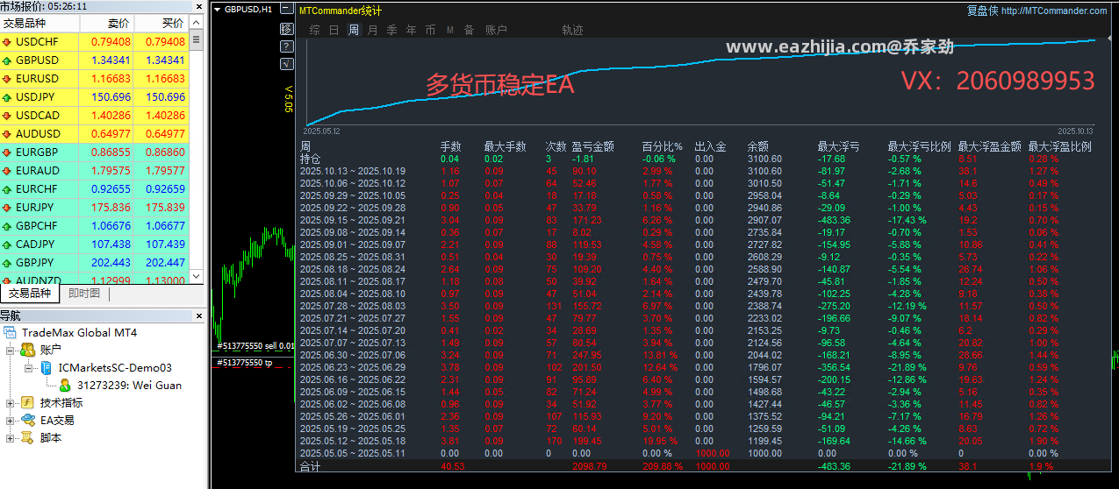Close the 市场报价 market watch panel
1119x489 pixels.
(199, 6)
